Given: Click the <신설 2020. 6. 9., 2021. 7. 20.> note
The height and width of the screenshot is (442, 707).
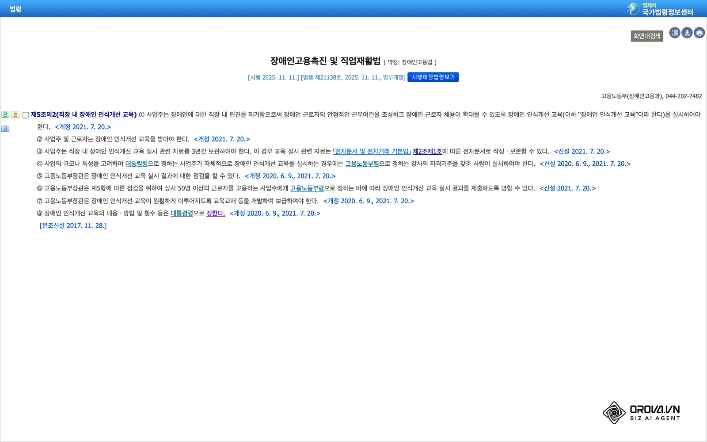Looking at the screenshot, I should (x=585, y=164).
